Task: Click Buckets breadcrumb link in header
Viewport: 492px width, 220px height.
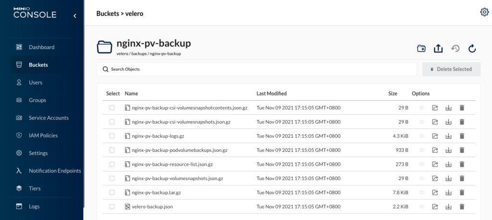Action: point(108,14)
